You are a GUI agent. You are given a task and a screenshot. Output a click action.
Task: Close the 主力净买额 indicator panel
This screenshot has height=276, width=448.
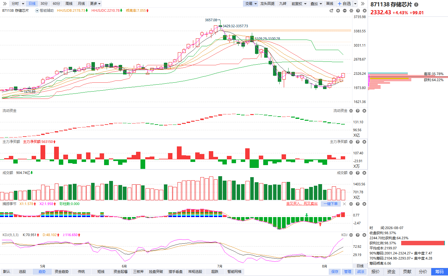[x=364, y=142]
